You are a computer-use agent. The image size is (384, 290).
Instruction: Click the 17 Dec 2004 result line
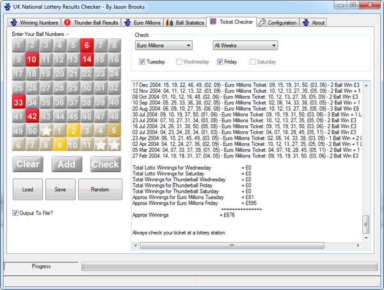click(246, 85)
